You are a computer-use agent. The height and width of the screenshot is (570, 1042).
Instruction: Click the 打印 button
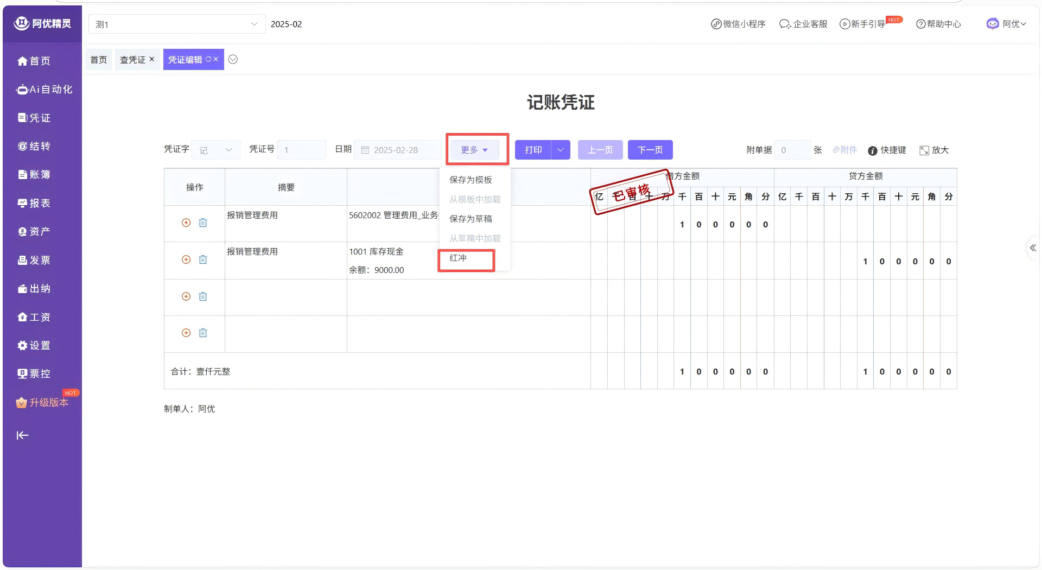click(x=533, y=150)
